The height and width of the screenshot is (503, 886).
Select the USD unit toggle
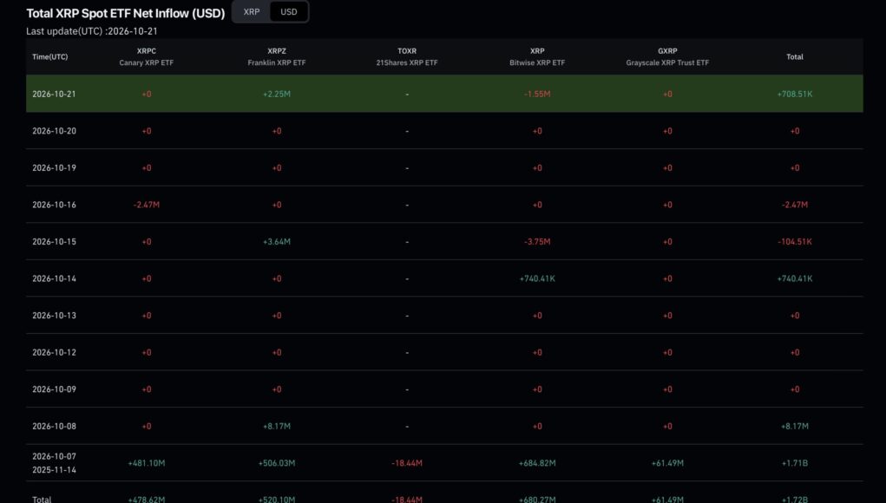click(289, 12)
